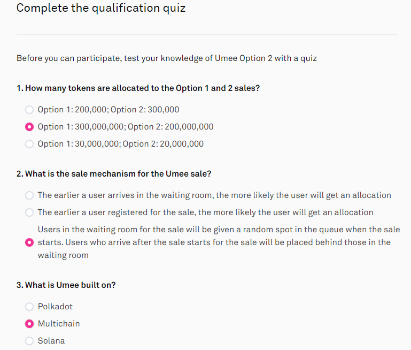This screenshot has width=411, height=350.
Task: Click the 'Multichain' label text
Action: point(59,324)
